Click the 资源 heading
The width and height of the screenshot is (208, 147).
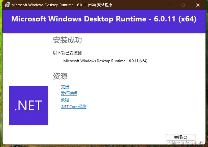point(60,76)
